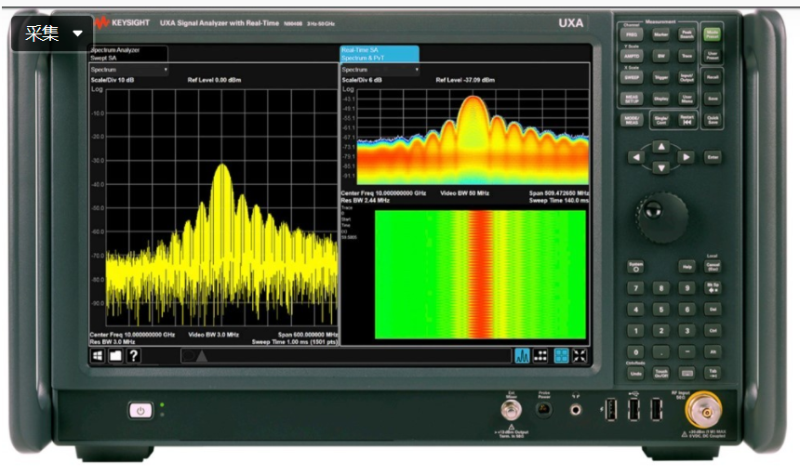
Task: Click the BW hardkey
Action: [660, 56]
